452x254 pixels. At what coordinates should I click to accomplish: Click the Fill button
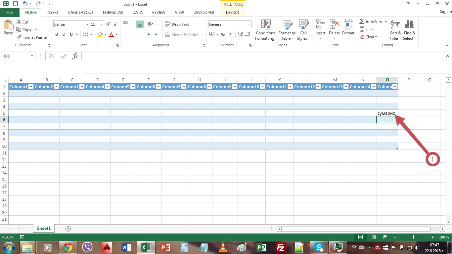[367, 29]
